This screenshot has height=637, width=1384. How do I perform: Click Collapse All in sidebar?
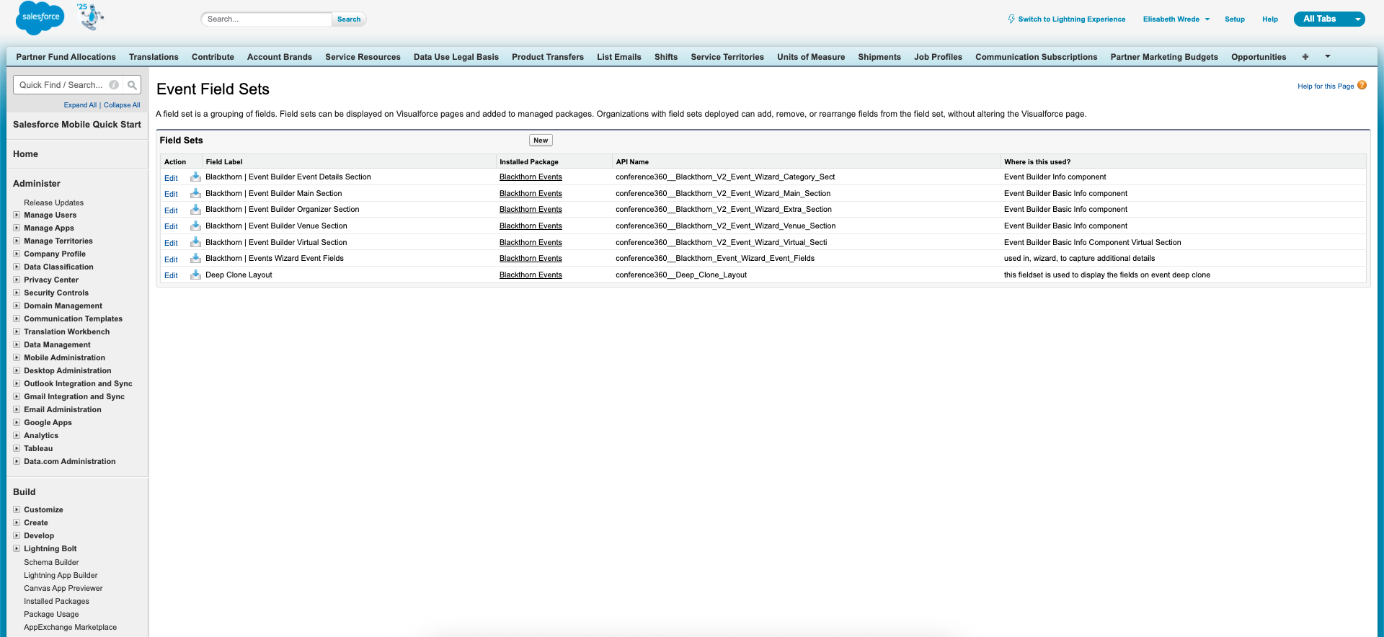pos(122,105)
